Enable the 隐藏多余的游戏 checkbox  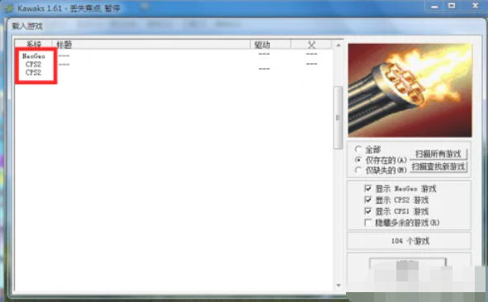click(368, 223)
